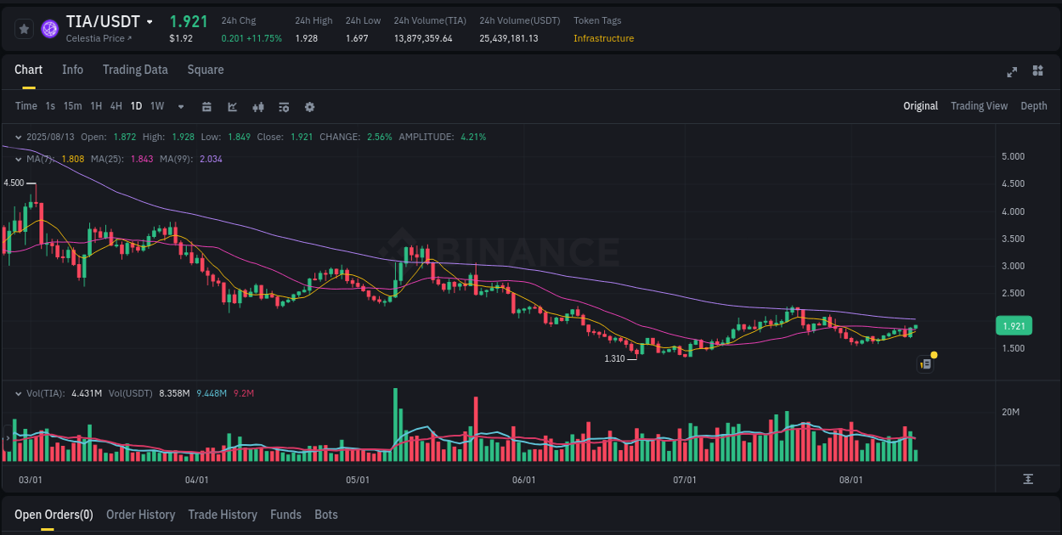Open the Order History tab
Viewport: 1062px width, 535px height.
pyautogui.click(x=140, y=515)
